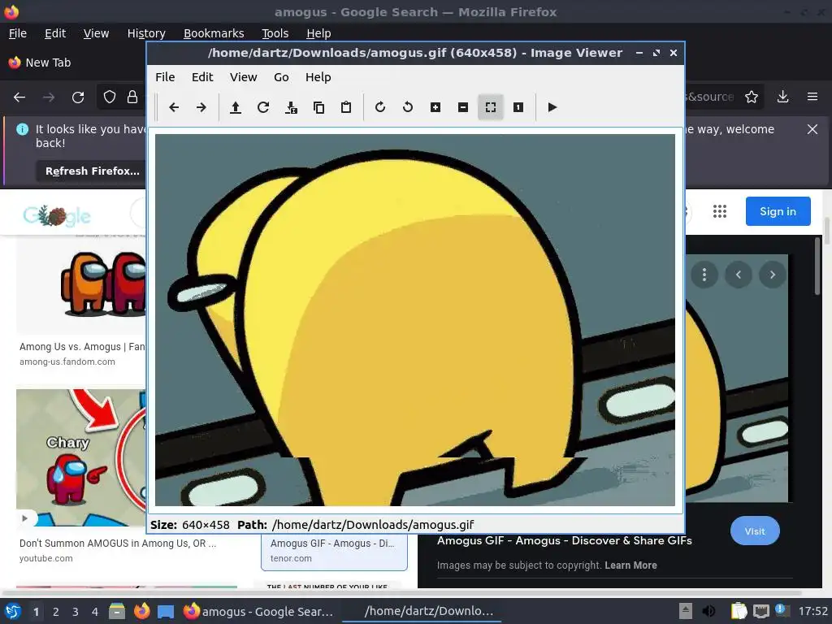Screen dimensions: 832x624
Task: Click show desktop taskbar icon
Action: pos(166,611)
